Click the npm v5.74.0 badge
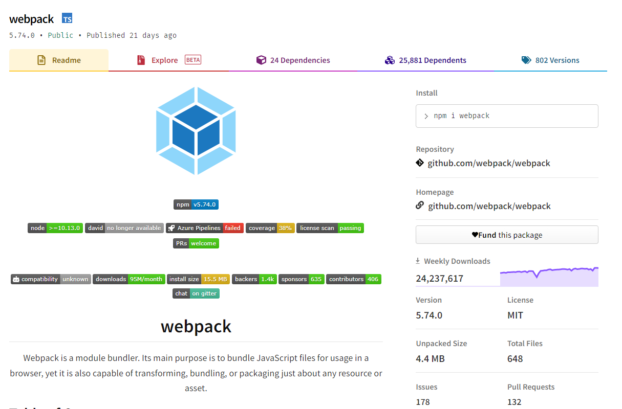 tap(196, 204)
